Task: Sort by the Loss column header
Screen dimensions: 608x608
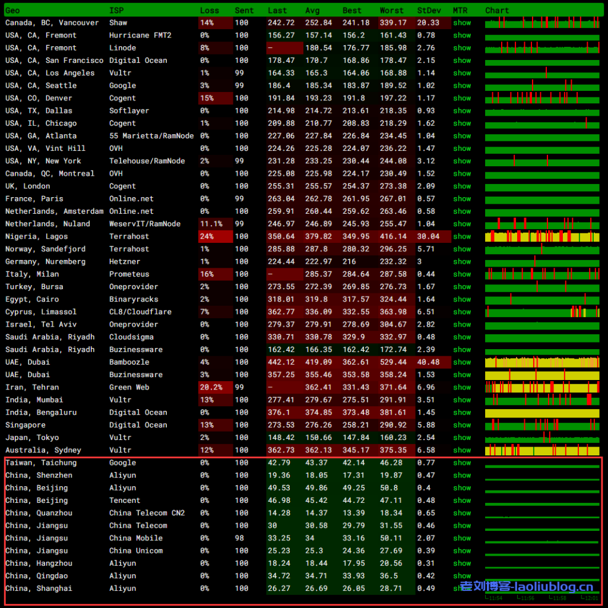Action: pyautogui.click(x=209, y=10)
